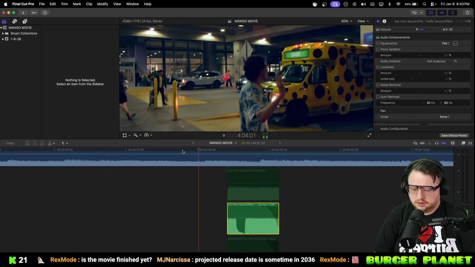
Task: Open the 50% viewer zoom dropdown
Action: coord(347,21)
